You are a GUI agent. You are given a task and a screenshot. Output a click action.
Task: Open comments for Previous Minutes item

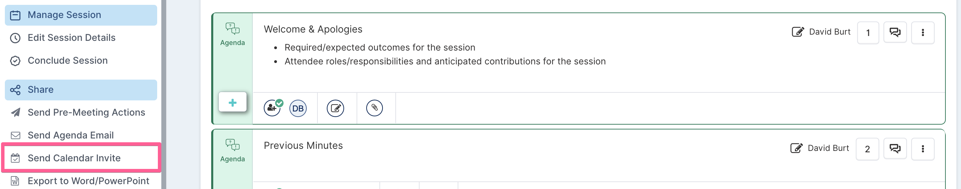895,149
